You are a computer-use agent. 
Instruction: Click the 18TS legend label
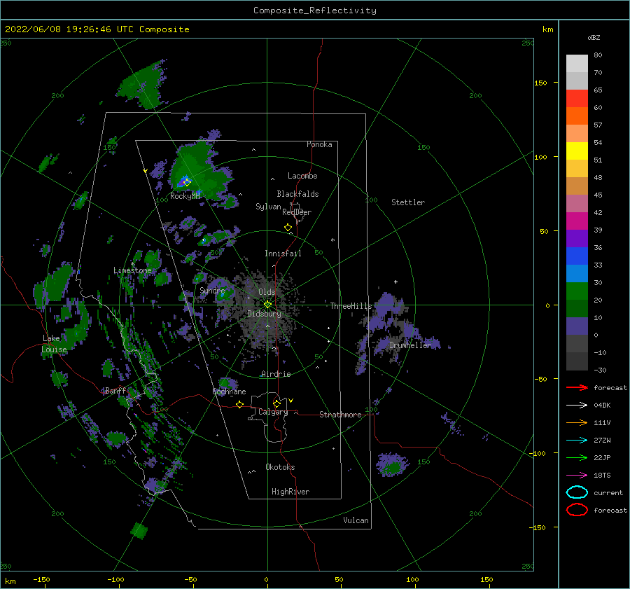602,475
